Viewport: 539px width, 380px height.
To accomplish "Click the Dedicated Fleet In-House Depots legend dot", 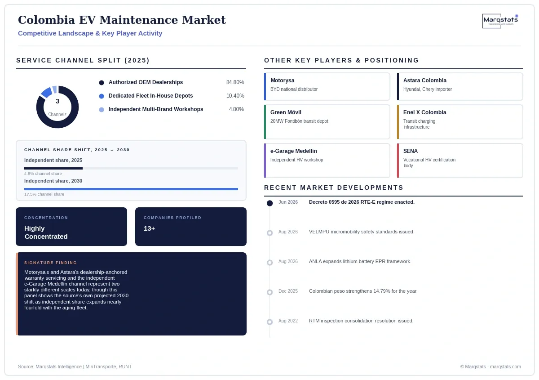I will [x=102, y=96].
